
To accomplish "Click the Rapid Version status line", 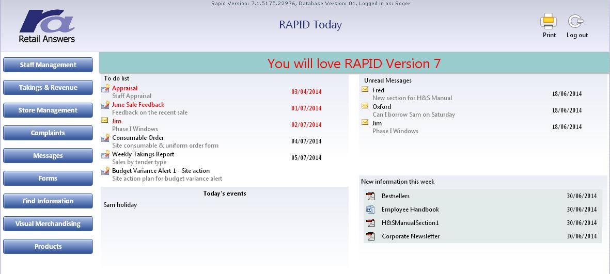I will point(310,4).
